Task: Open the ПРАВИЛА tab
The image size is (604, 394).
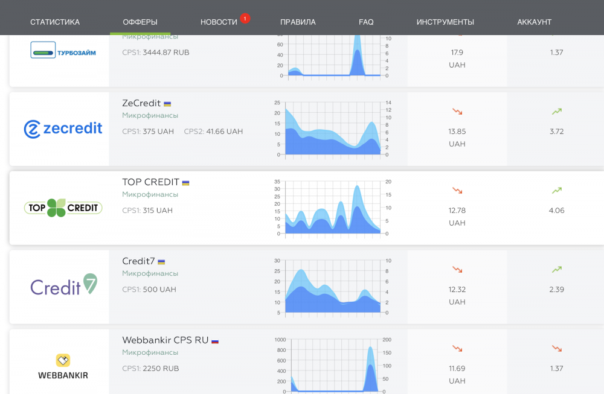Action: tap(298, 22)
